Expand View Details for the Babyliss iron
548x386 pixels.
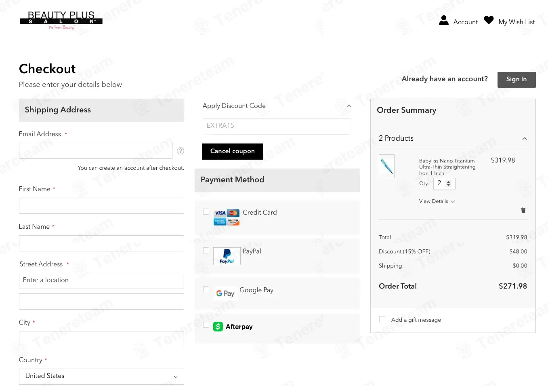[x=437, y=201]
